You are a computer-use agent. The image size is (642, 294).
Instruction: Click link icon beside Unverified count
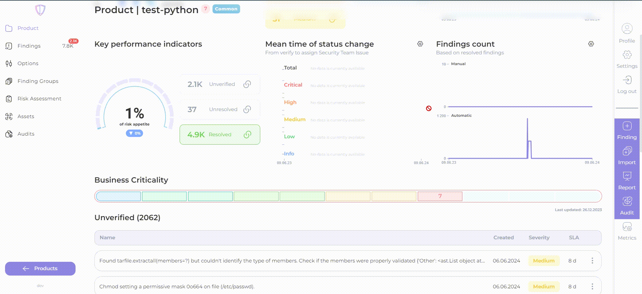coord(247,84)
